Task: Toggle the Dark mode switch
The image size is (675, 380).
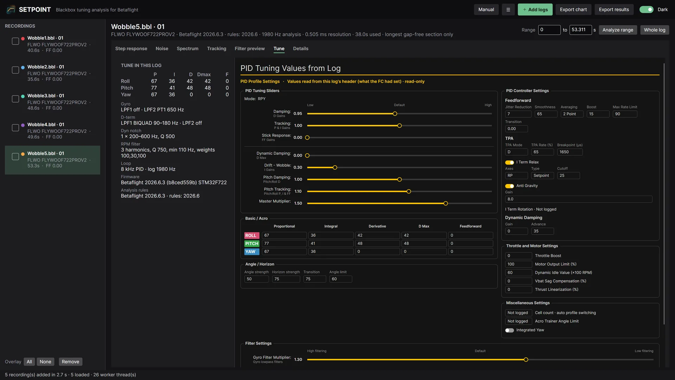Action: 646,9
